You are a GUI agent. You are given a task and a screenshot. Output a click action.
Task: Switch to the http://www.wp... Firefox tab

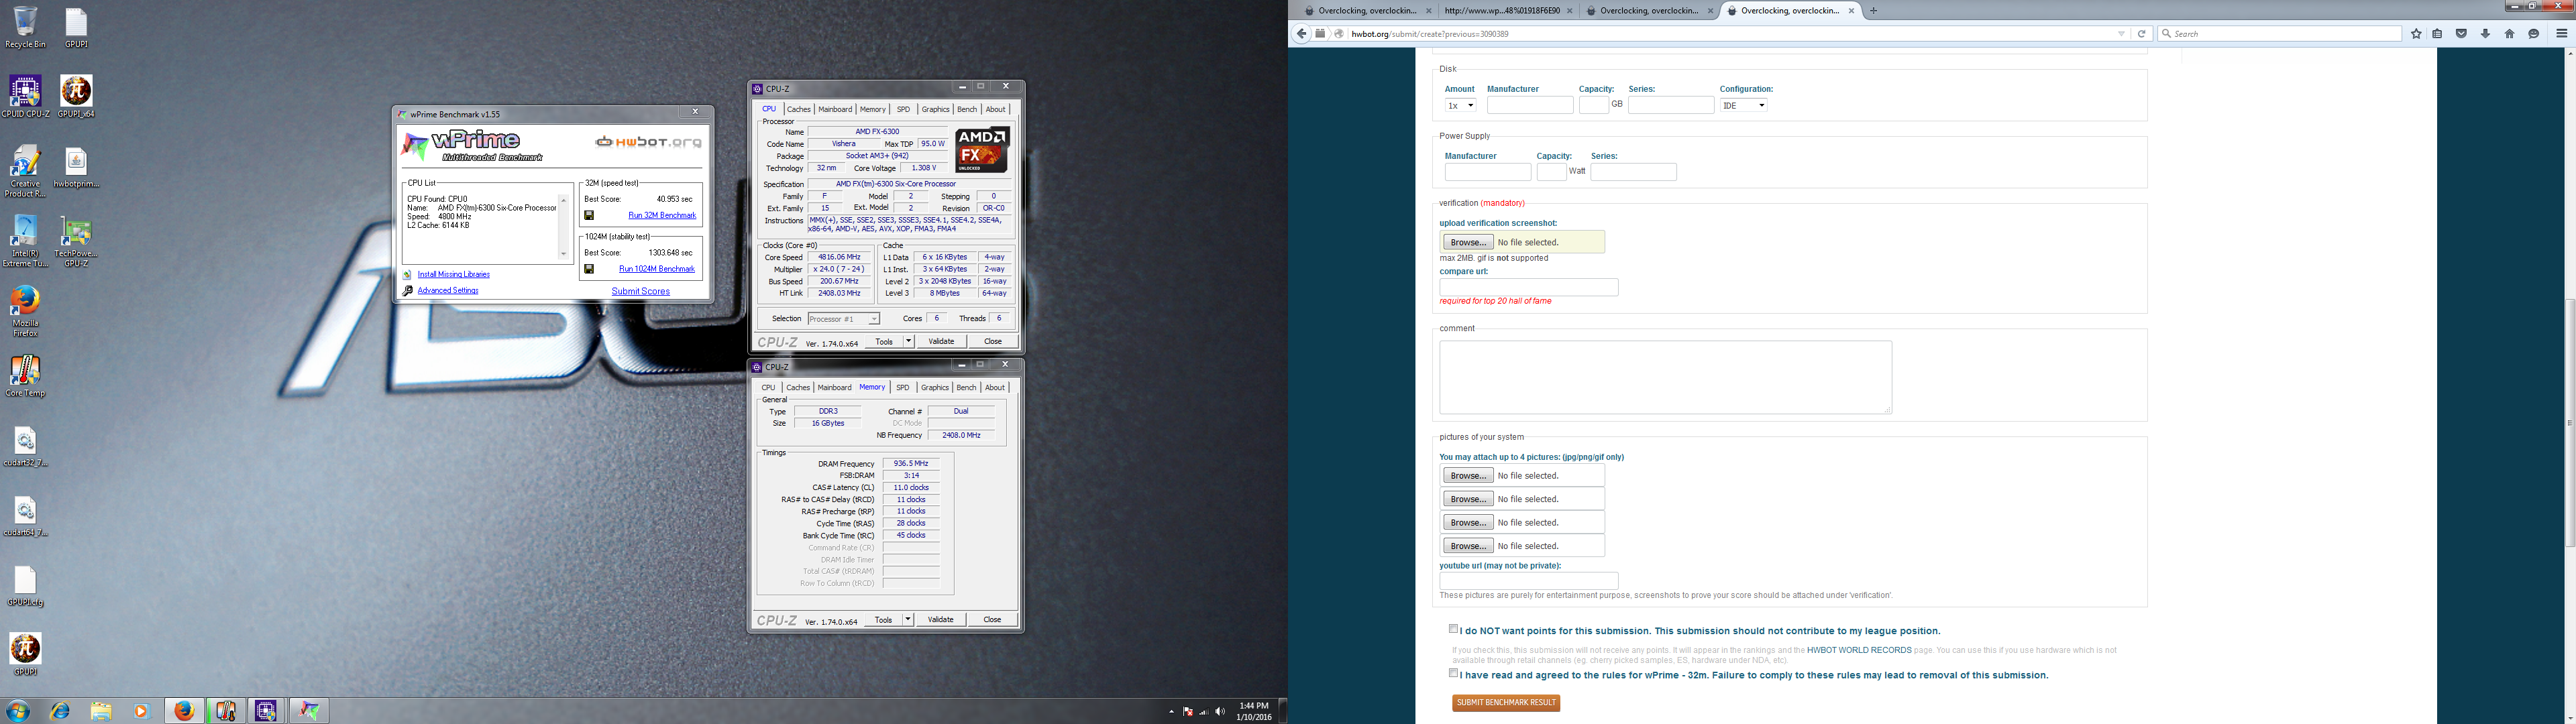pos(1507,11)
